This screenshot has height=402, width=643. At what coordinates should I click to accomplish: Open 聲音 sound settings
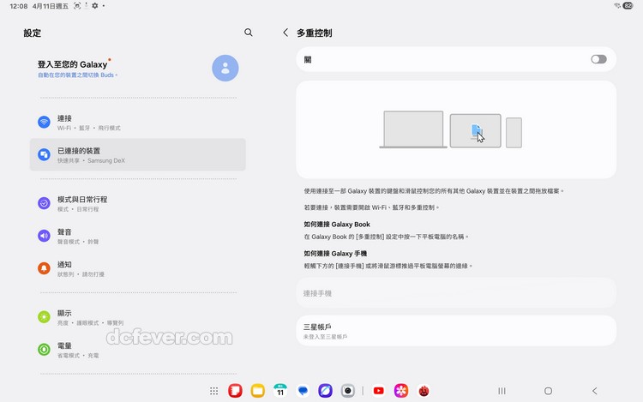137,236
